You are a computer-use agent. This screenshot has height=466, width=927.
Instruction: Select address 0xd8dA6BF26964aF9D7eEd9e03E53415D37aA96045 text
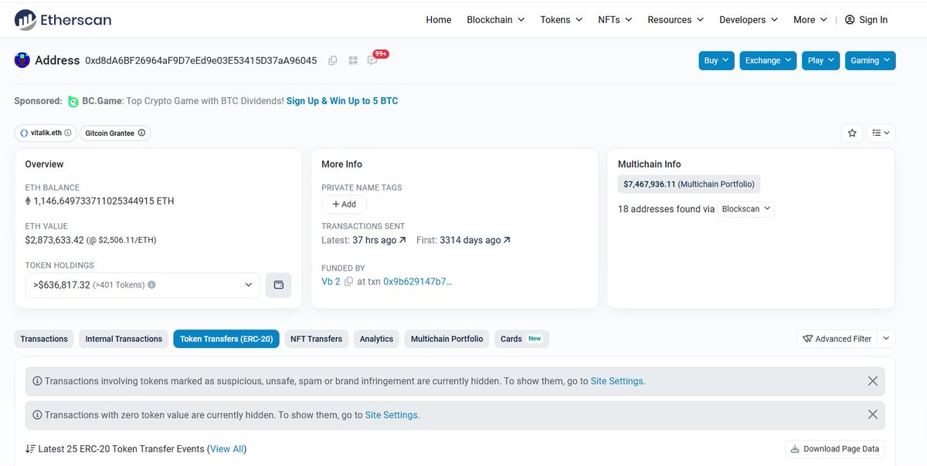pyautogui.click(x=201, y=60)
